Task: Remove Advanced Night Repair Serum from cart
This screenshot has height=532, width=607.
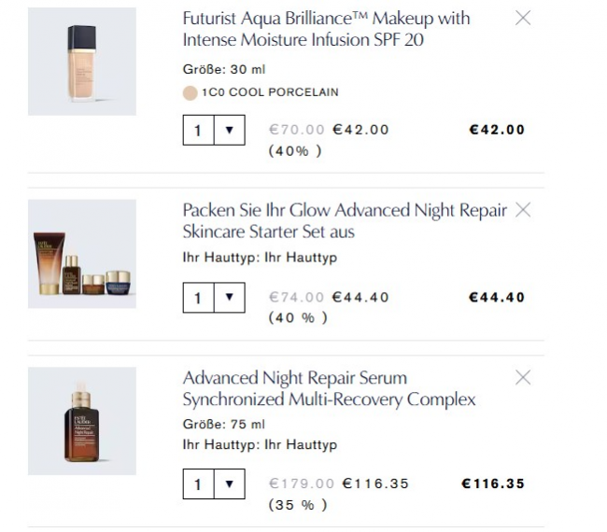Action: (523, 377)
